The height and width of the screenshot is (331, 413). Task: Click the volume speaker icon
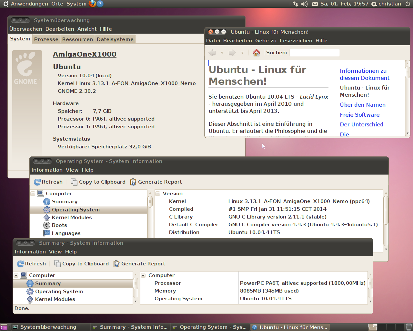pyautogui.click(x=304, y=4)
